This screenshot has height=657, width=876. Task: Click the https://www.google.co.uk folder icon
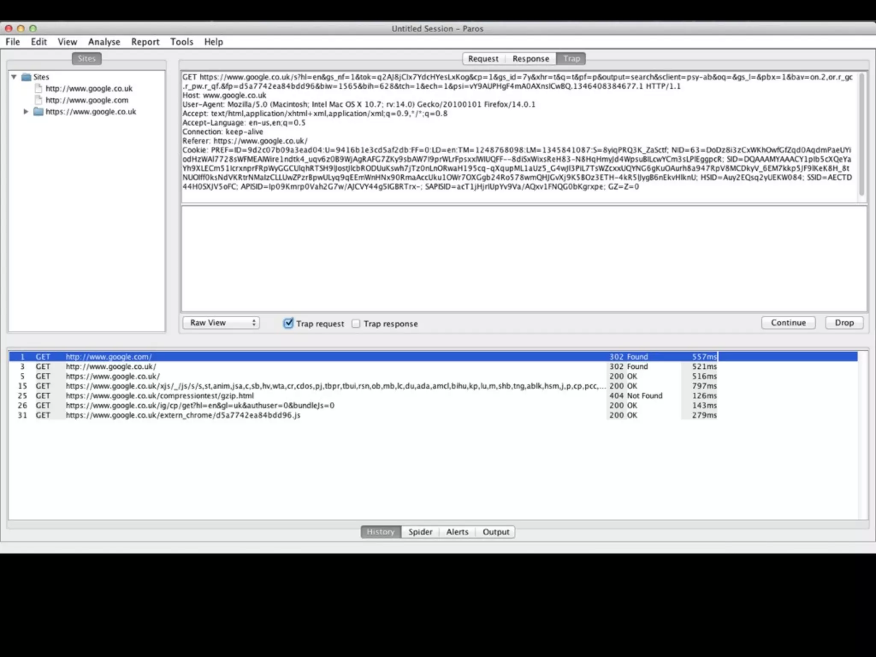click(x=38, y=112)
